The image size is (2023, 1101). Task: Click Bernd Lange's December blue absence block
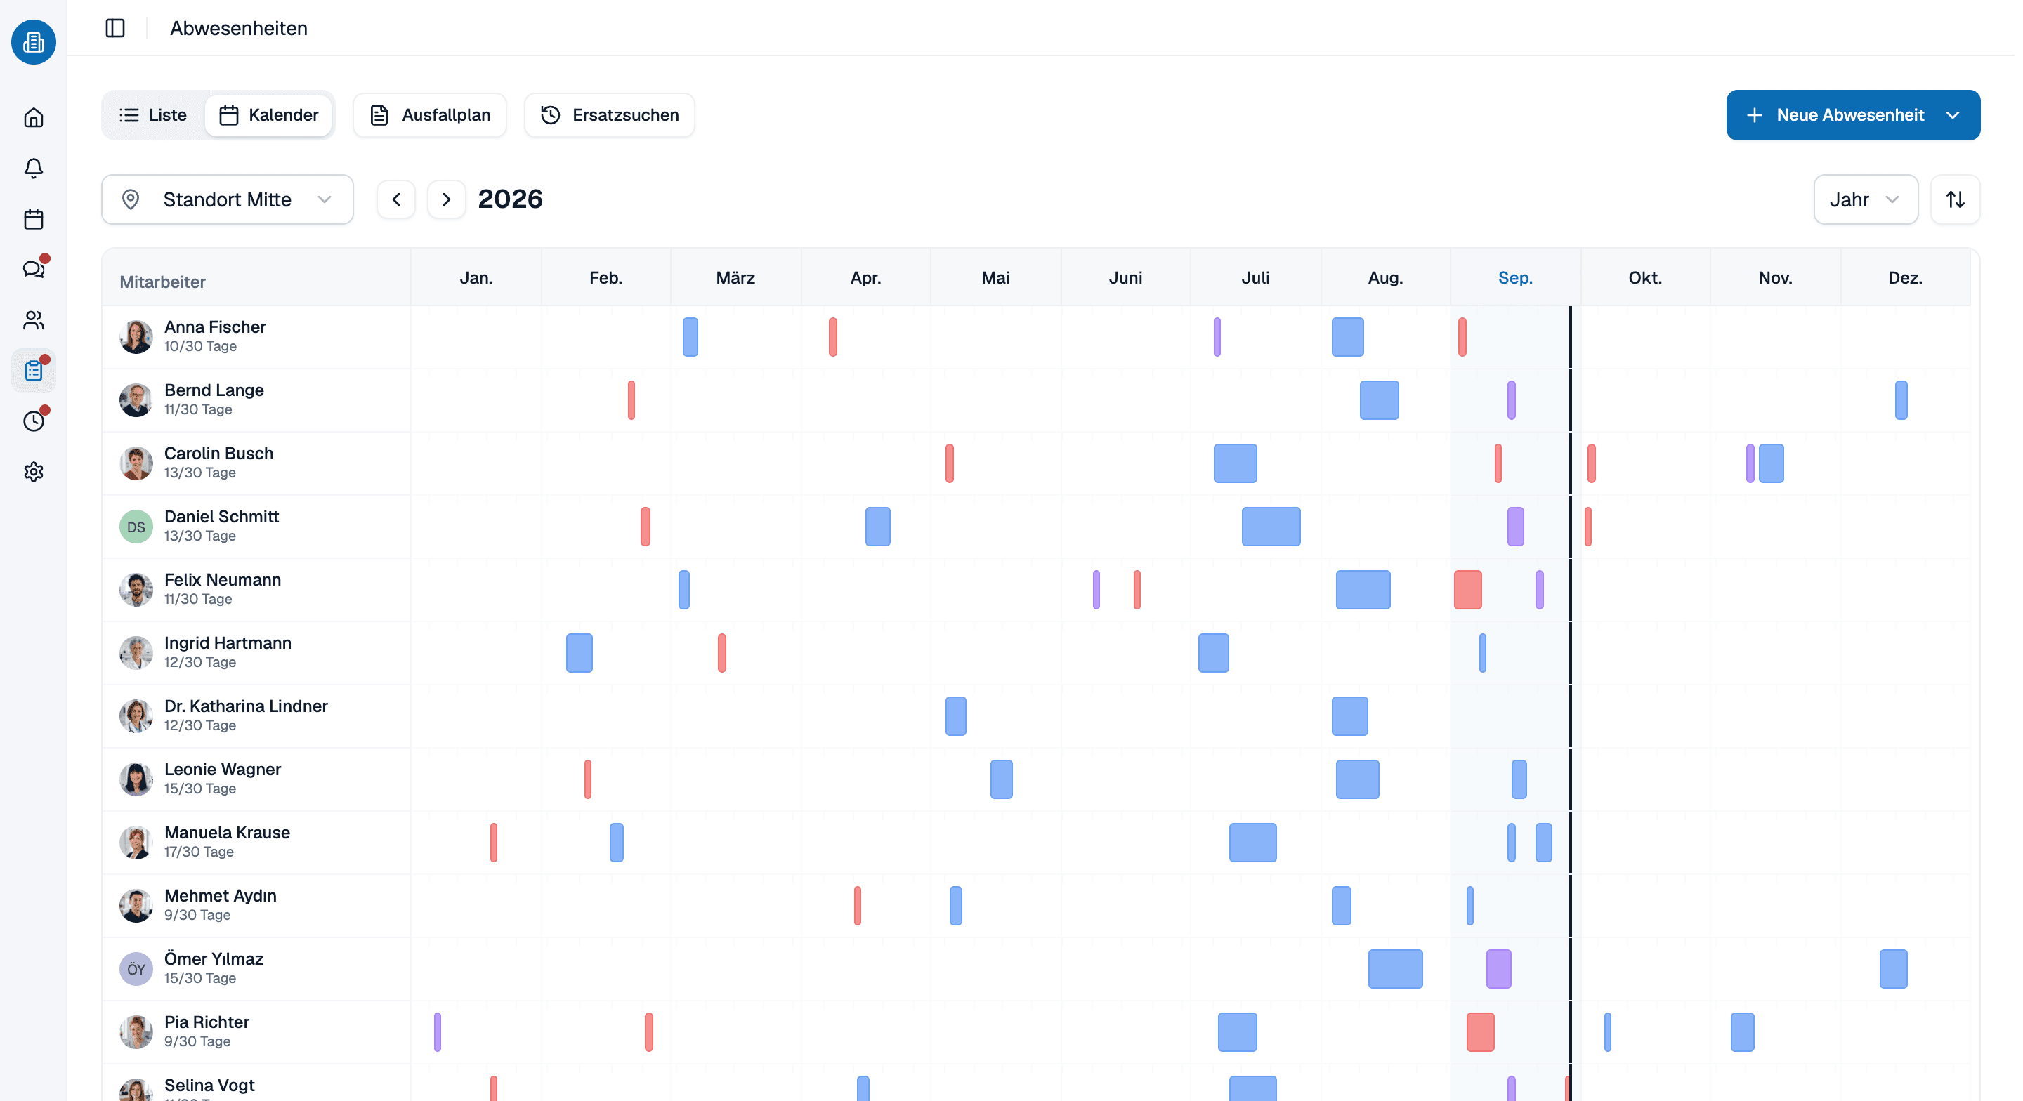(1901, 400)
